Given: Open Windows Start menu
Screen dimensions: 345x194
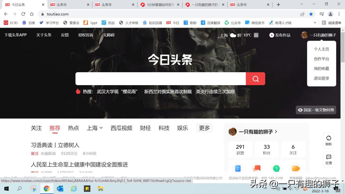Looking at the screenshot, I should (x=6, y=189).
